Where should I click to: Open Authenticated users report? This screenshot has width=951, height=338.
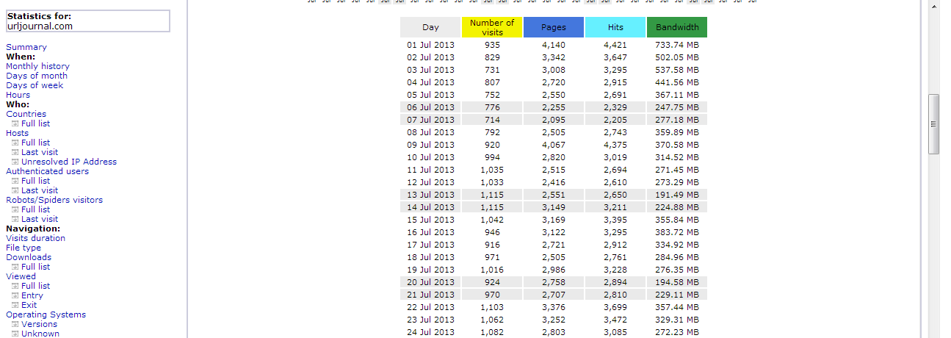pos(47,171)
